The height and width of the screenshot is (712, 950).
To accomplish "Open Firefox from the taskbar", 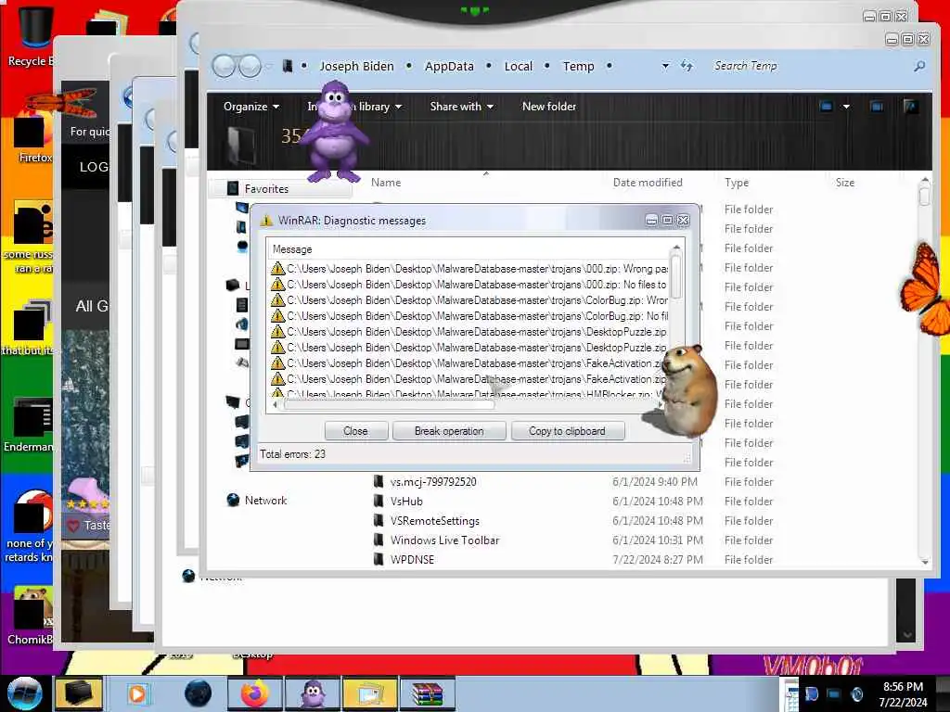I will [x=254, y=693].
